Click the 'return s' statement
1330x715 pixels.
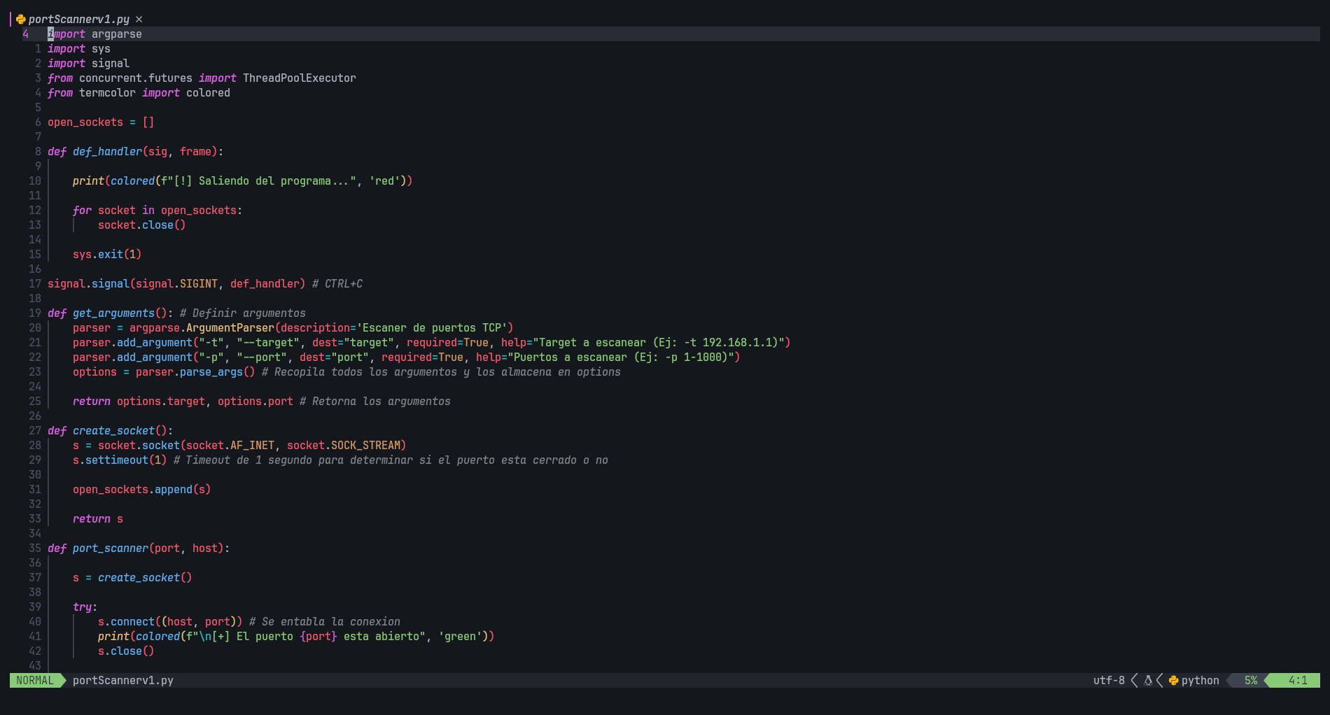(x=98, y=518)
